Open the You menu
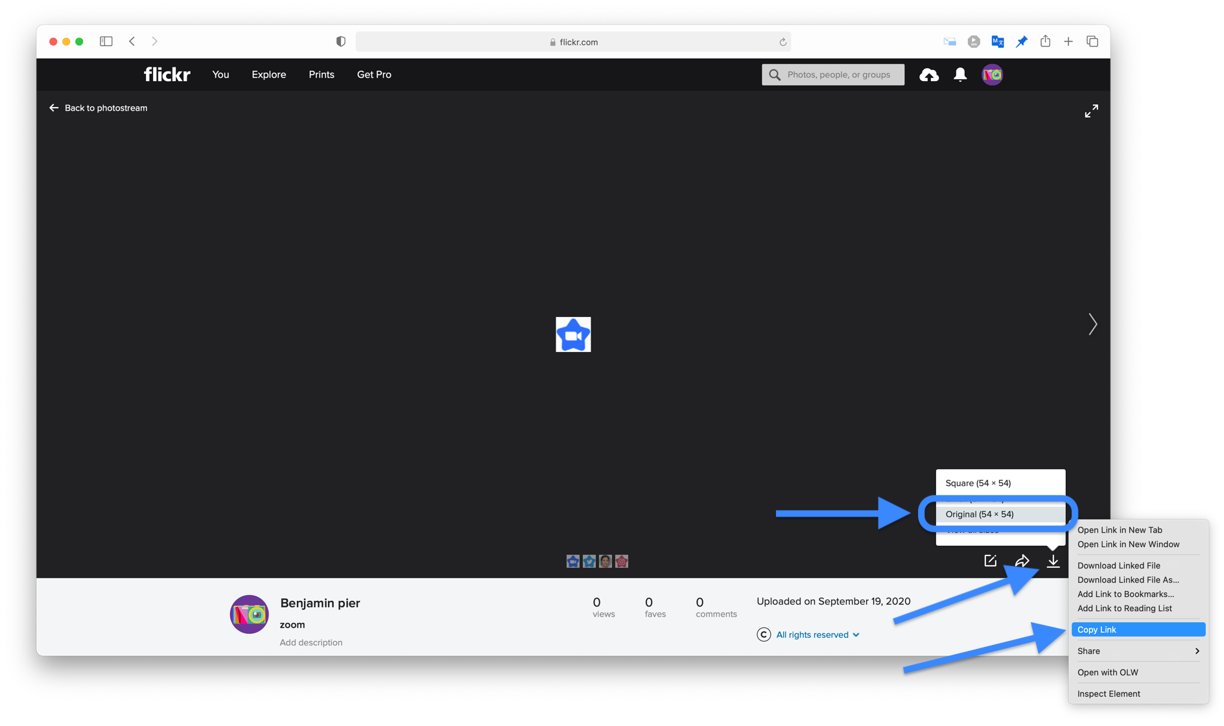 pyautogui.click(x=220, y=75)
